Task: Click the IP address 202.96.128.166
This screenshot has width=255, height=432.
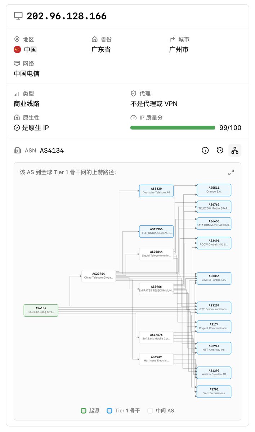Action: point(67,16)
